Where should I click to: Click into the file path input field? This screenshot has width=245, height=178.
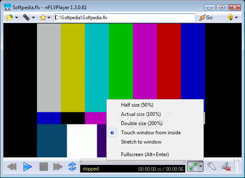coord(125,18)
